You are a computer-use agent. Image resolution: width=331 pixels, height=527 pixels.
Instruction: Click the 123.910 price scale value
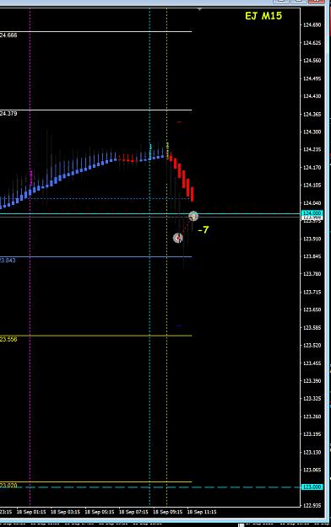pos(312,239)
